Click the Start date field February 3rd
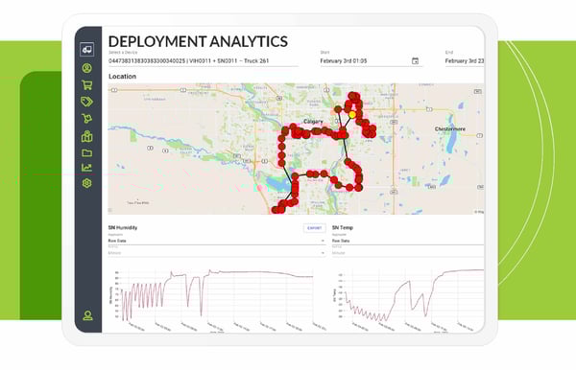 pos(371,61)
